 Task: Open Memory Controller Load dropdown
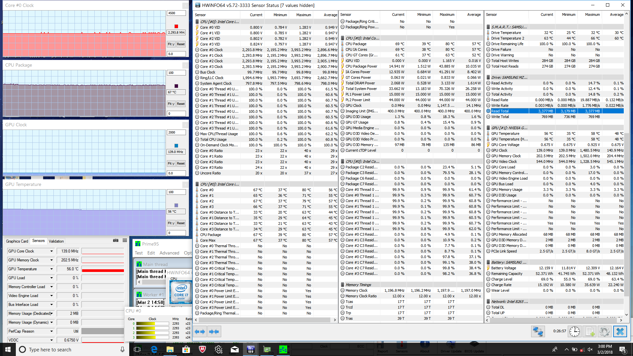(x=51, y=287)
